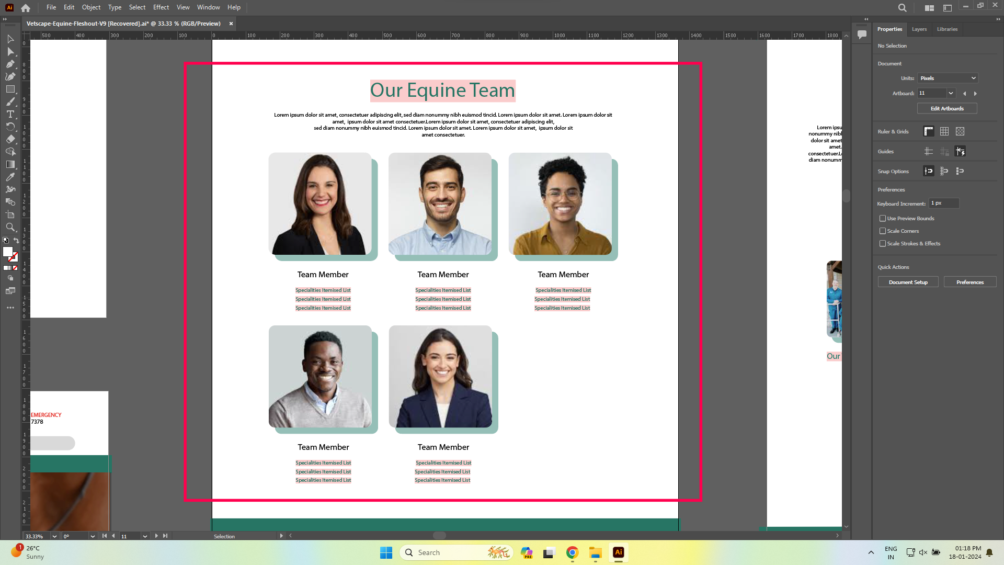
Task: Select the Gradient tool
Action: coord(10,164)
